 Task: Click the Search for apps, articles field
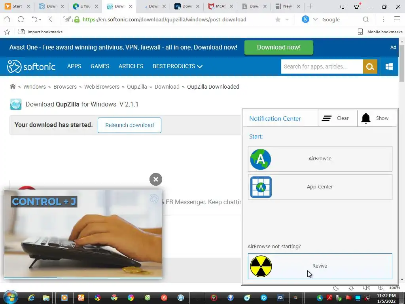click(x=322, y=66)
